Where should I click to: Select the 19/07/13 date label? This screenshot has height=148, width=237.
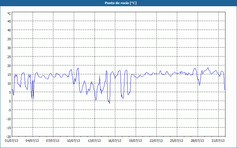[x=135, y=141]
